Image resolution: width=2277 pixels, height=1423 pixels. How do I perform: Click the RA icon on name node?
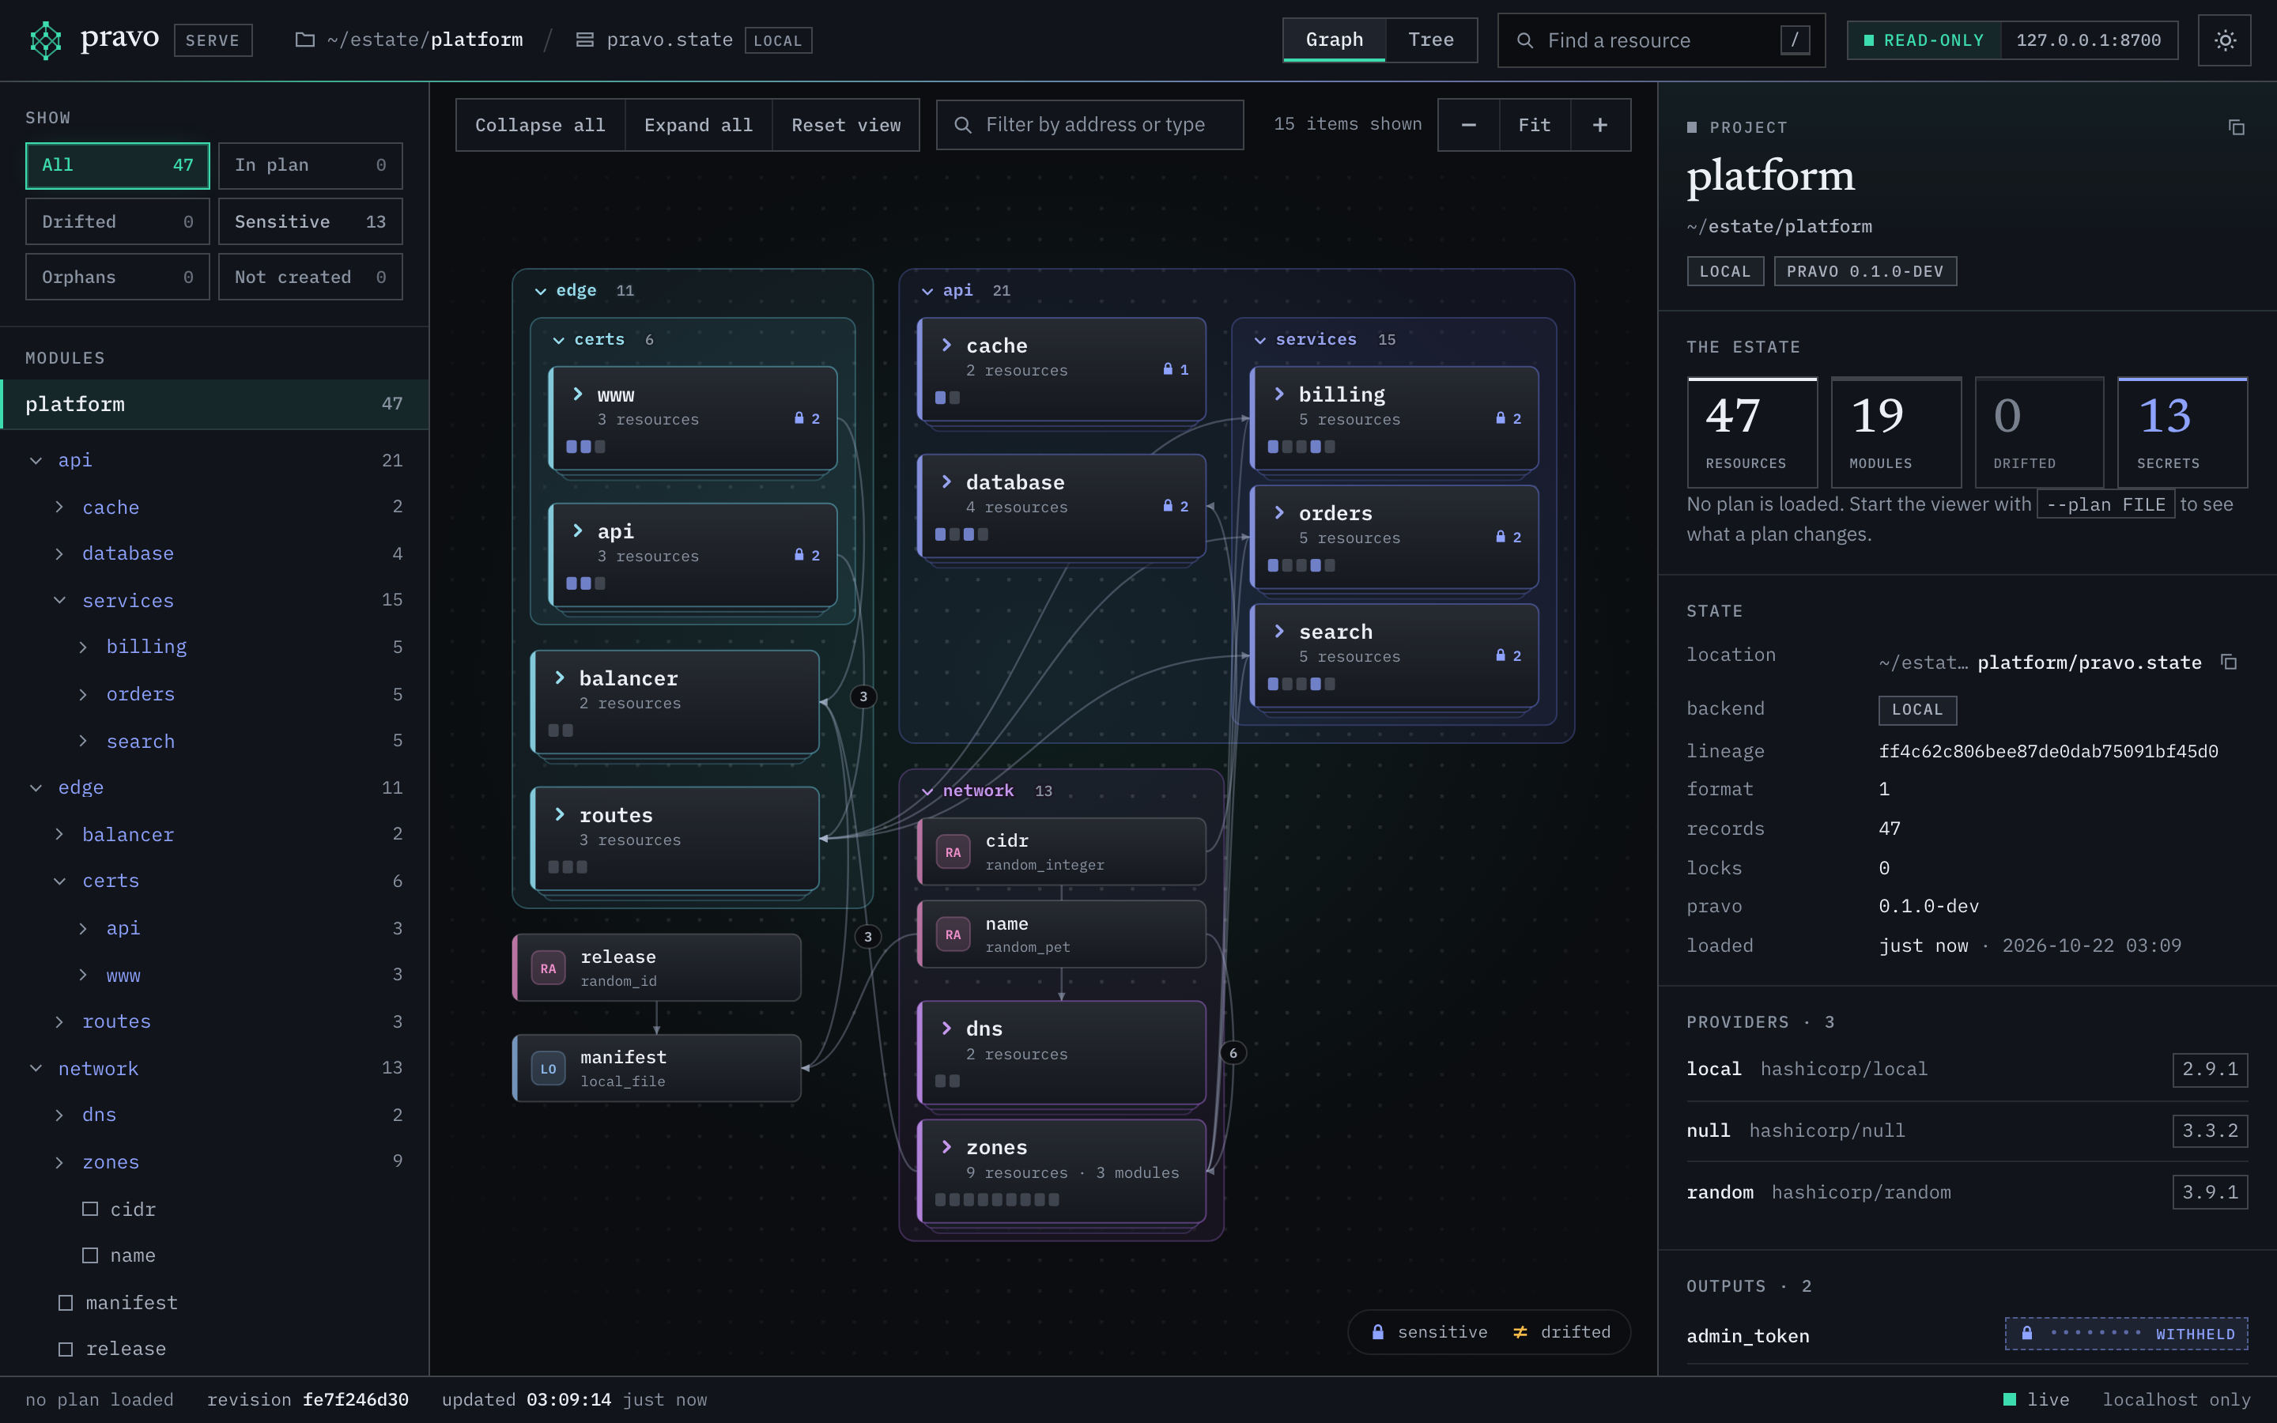pyautogui.click(x=953, y=934)
